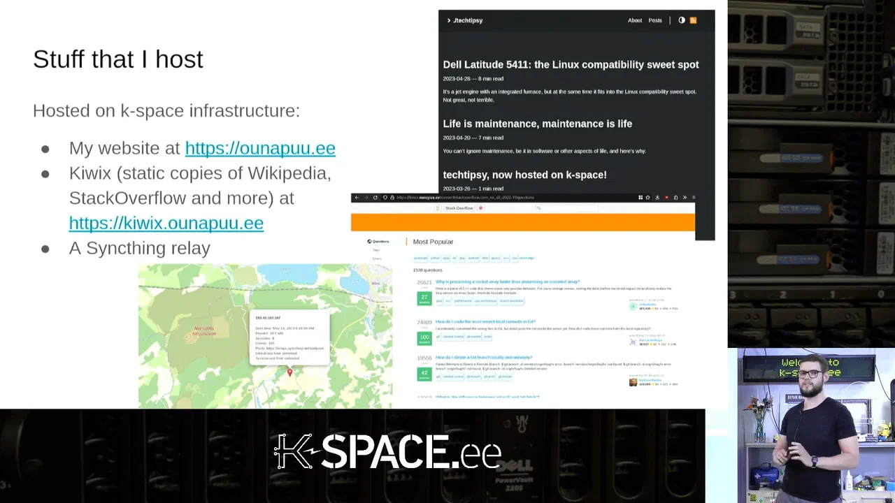The width and height of the screenshot is (895, 503).
Task: Expand the browser overflow chevron
Action: coord(685,198)
